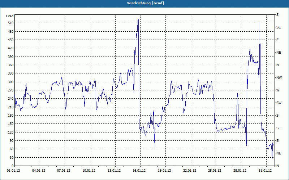Screen dimensions: 289x180
Task: Select the 480 value on the left axis
Action: (x=11, y=32)
